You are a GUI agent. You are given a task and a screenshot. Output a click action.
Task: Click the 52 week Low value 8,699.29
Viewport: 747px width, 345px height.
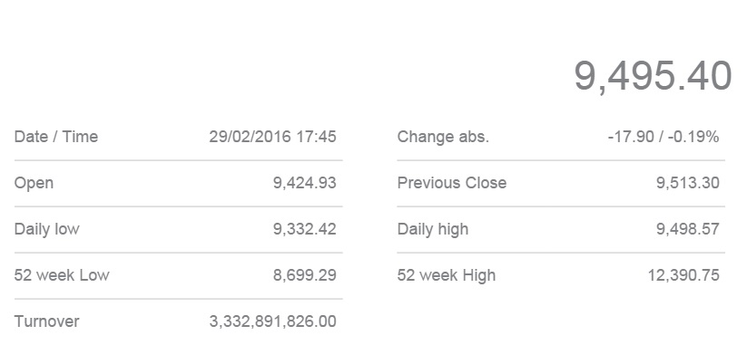(x=304, y=275)
